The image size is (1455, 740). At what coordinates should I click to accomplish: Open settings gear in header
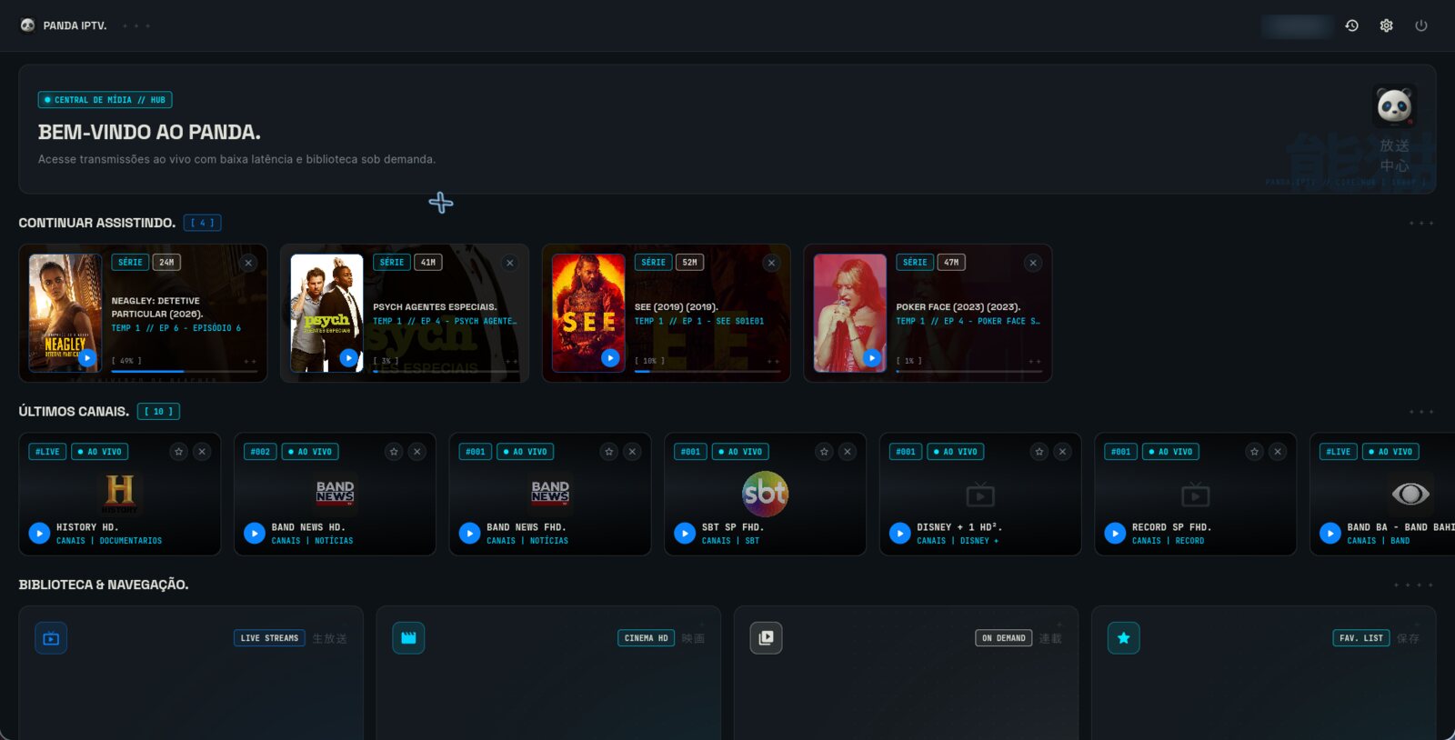1386,25
